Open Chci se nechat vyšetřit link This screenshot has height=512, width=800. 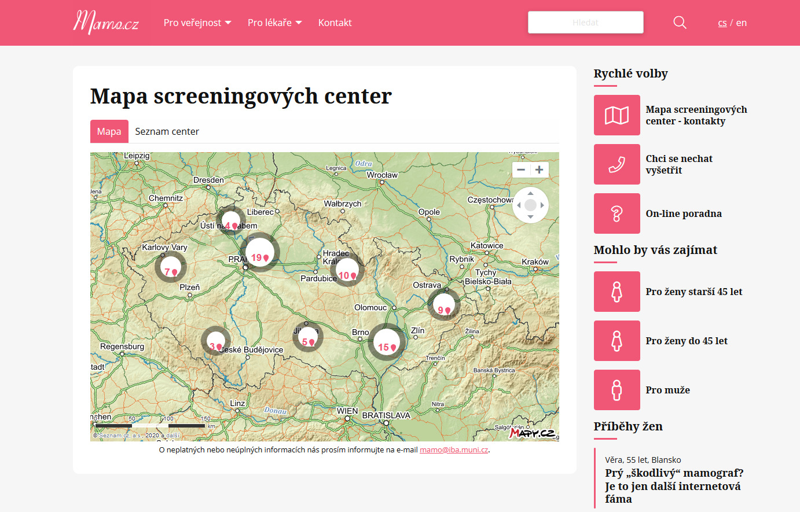coord(679,164)
